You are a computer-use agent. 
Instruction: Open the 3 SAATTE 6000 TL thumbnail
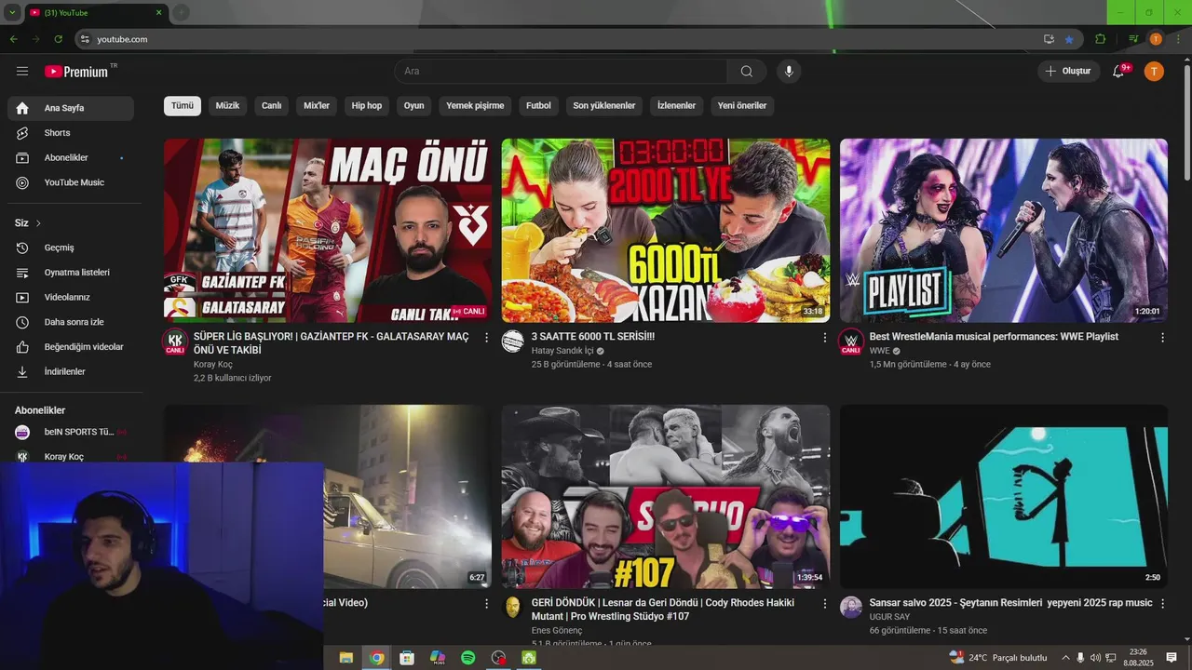666,231
